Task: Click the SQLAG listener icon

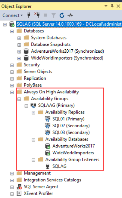Action: [48, 166]
